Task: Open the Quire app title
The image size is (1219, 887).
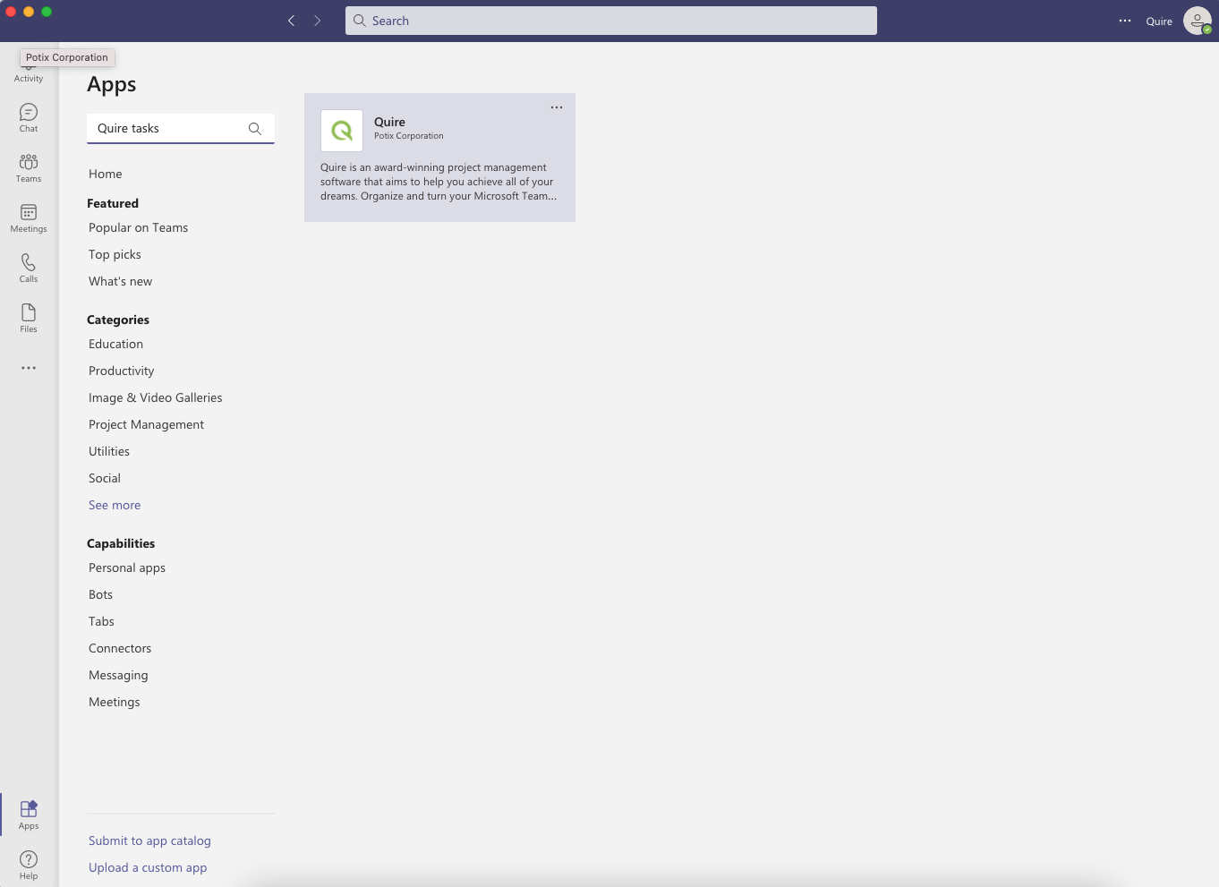Action: tap(389, 123)
